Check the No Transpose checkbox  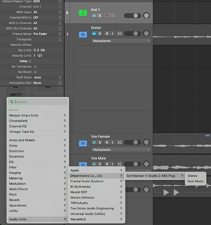point(35,66)
